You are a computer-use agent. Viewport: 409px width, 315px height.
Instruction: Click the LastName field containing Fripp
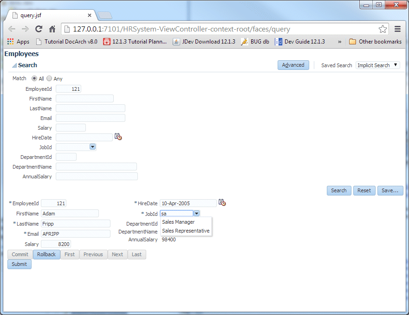point(76,224)
